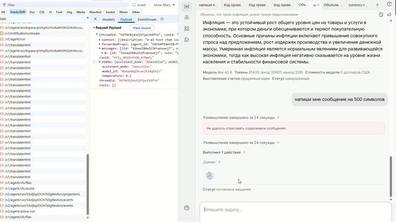Image resolution: width=396 pixels, height=222 pixels.
Task: Toggle the Invert checkbox
Action: coord(134,5)
